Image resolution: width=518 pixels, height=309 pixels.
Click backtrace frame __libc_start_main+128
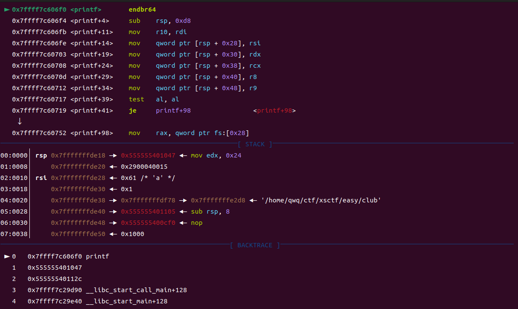tap(127, 301)
